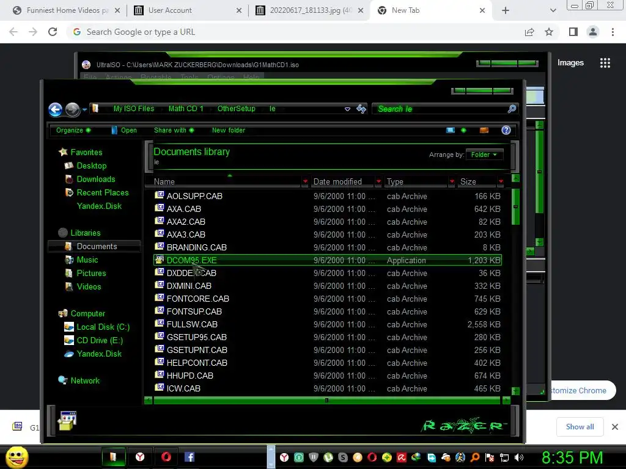The image size is (626, 469).
Task: Open the Name column filter dropdown arrow
Action: [305, 182]
